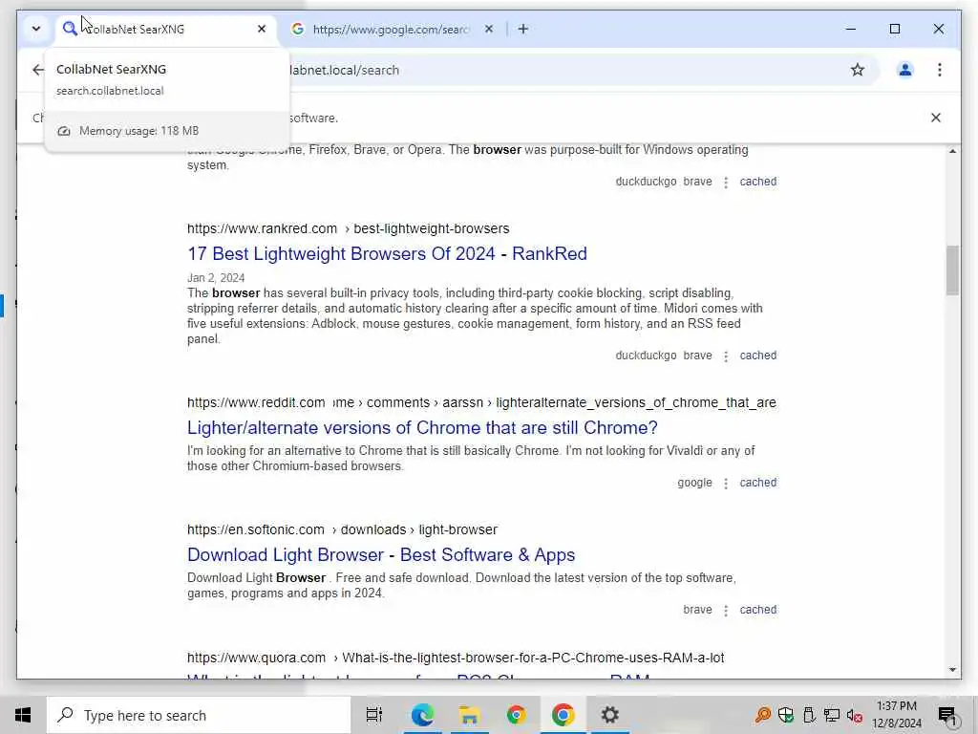Open 17 Best Lightweight Browsers Of 2024 result
978x734 pixels.
point(387,253)
